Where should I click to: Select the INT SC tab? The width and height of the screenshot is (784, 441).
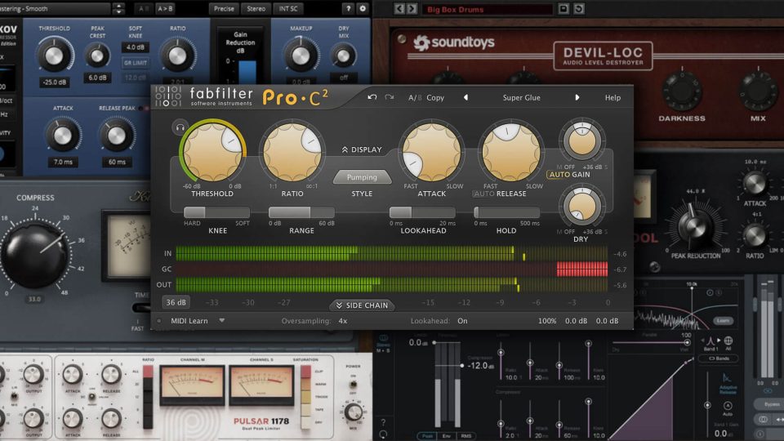[x=288, y=8]
